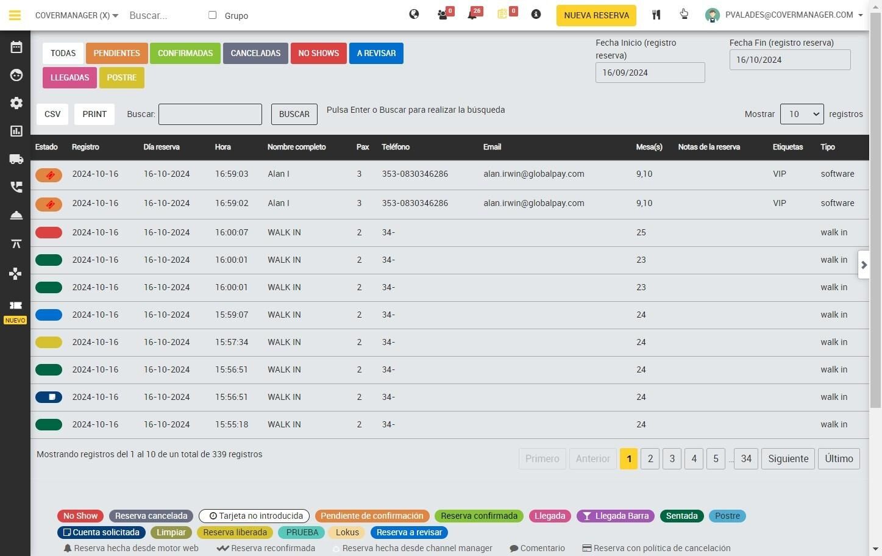Click the orange ticket status of 16:59:02 reservation
882x556 pixels.
pyautogui.click(x=49, y=204)
